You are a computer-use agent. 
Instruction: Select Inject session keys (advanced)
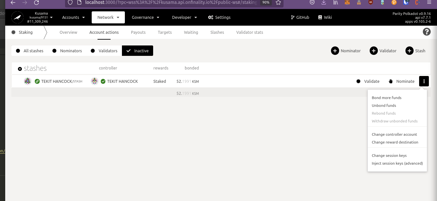(397, 163)
